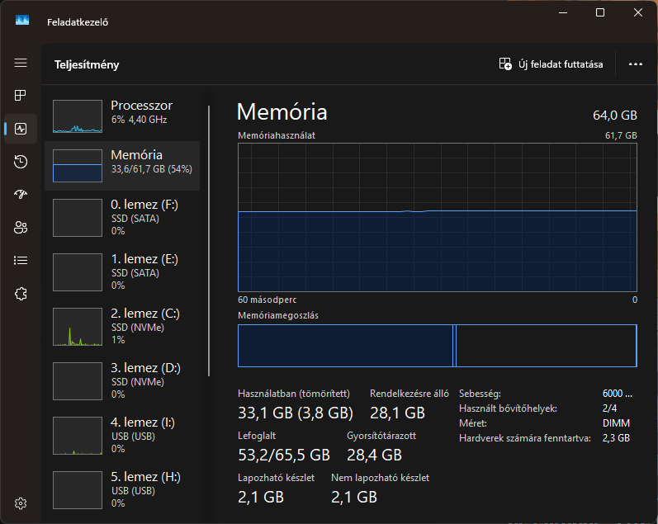This screenshot has width=658, height=524.
Task: Click the resource list vertical scrollbar
Action: click(x=210, y=239)
